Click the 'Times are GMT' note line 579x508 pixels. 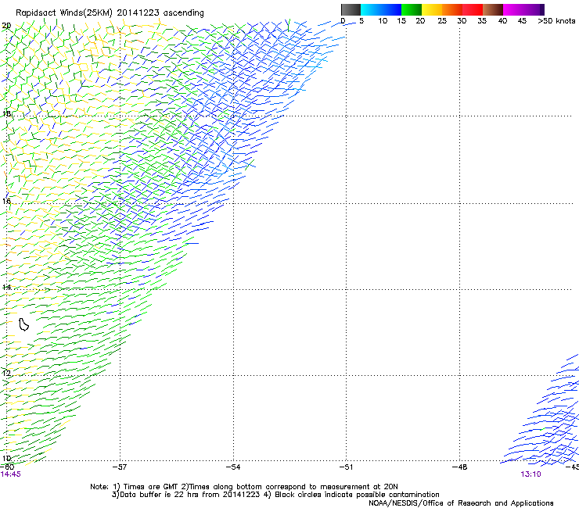click(243, 487)
